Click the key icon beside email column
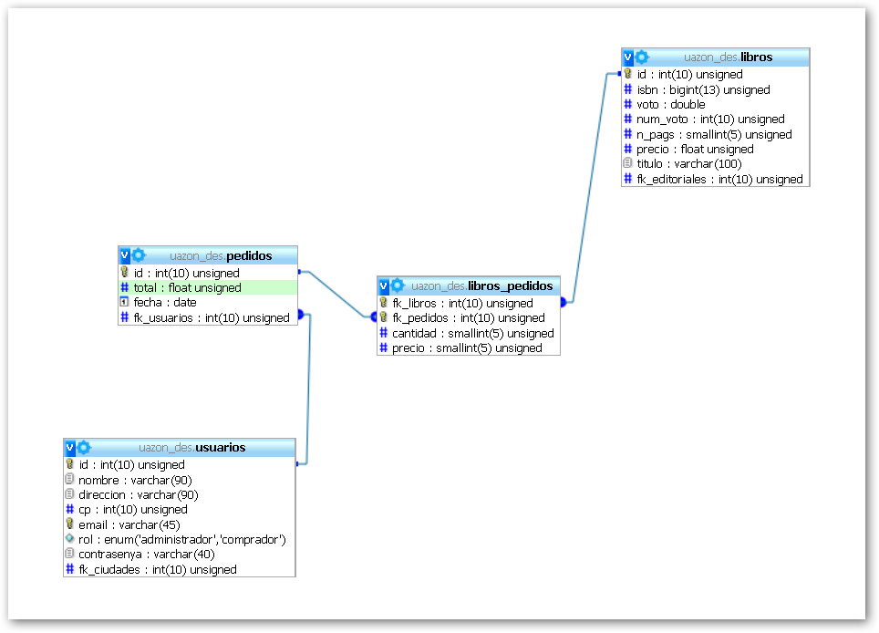The width and height of the screenshot is (879, 633). pyautogui.click(x=69, y=524)
